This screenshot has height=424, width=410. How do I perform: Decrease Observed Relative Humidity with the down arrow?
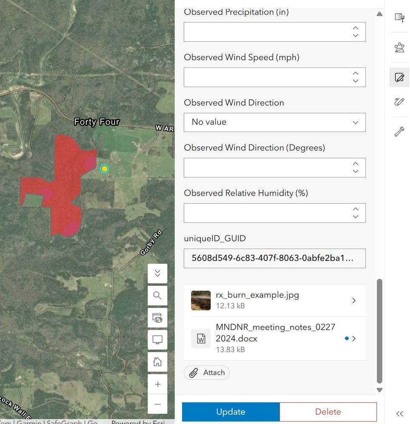pyautogui.click(x=355, y=216)
